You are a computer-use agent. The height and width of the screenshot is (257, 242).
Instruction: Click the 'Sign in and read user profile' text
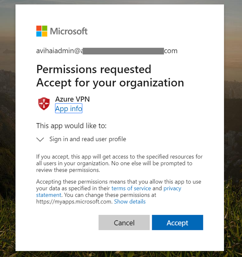(x=88, y=139)
